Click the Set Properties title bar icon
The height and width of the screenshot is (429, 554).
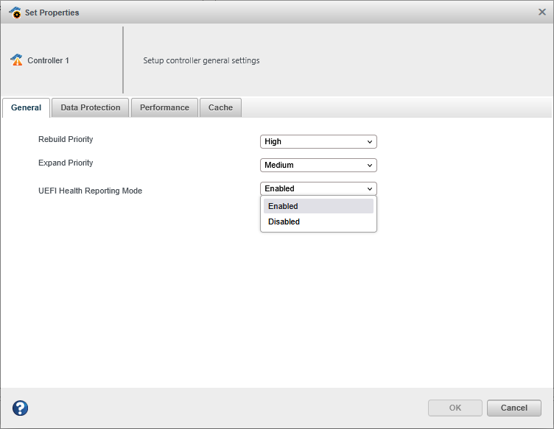[x=15, y=13]
